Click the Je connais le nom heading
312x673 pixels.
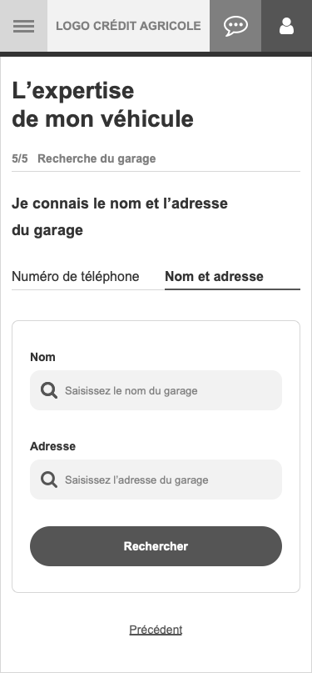point(120,217)
